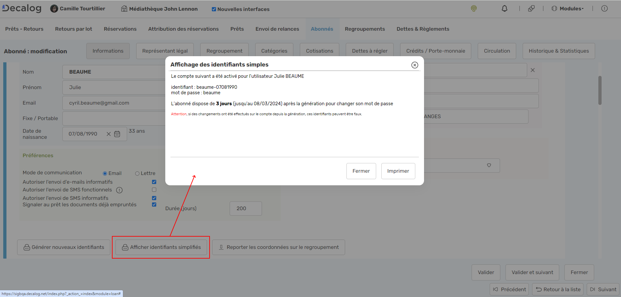This screenshot has width=621, height=297.
Task: Click SMS fonctionnels info icon
Action: (119, 190)
